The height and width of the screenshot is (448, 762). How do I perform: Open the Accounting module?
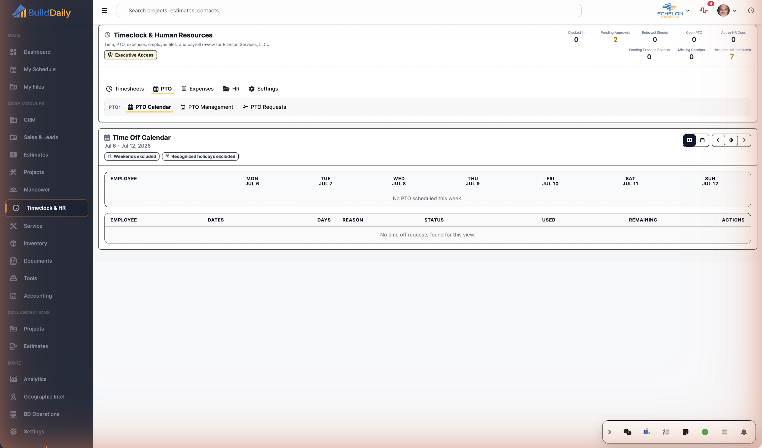[47, 296]
